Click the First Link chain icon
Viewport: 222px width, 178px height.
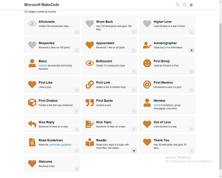point(90,85)
